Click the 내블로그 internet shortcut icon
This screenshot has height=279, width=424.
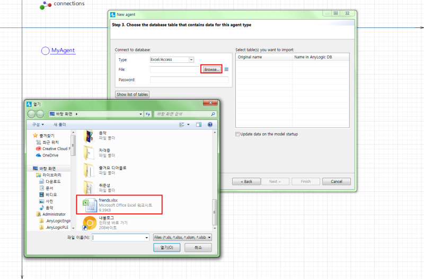point(90,223)
